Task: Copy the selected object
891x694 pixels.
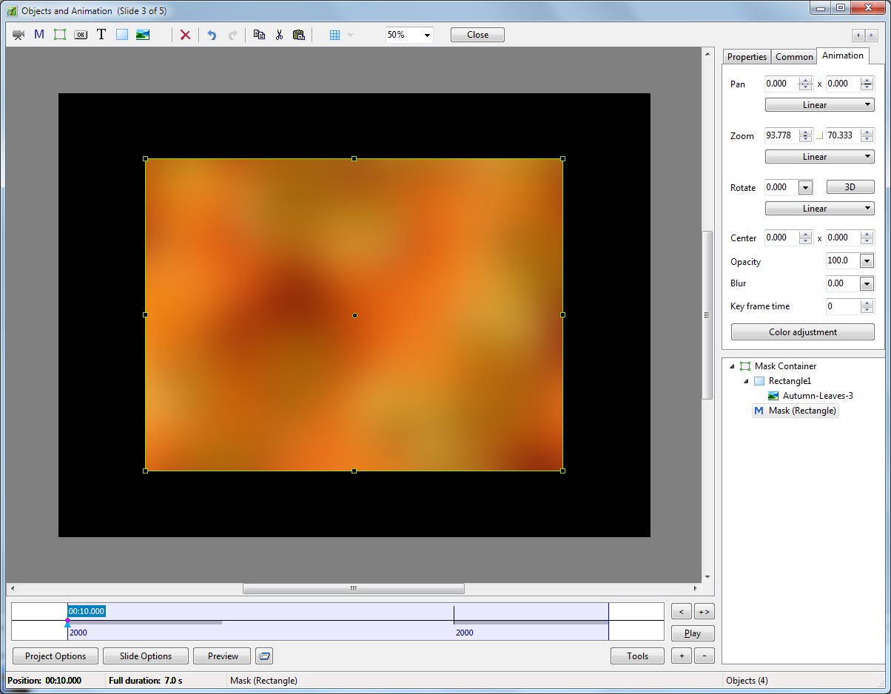Action: [x=259, y=35]
